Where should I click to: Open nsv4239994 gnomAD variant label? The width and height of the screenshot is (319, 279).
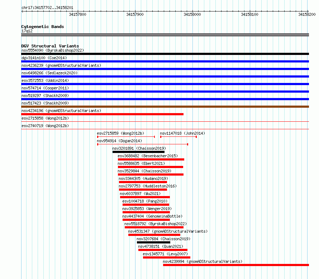(x=203, y=261)
